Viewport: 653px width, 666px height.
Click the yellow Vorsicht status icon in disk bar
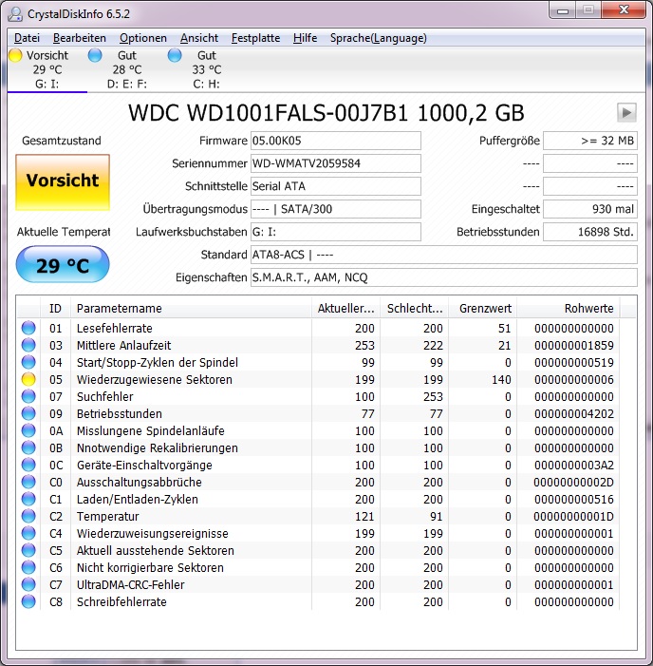pyautogui.click(x=15, y=55)
